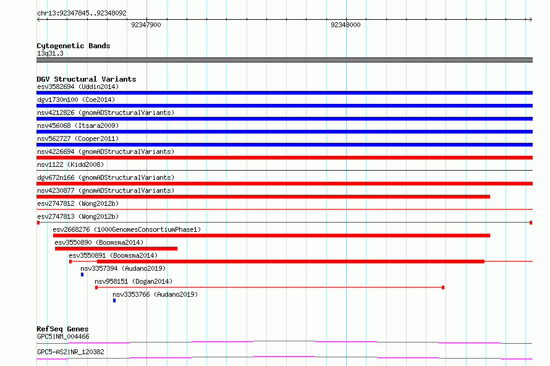Screen dimensions: 550x366
Task: Click the Cytogenetic Bands track heading
Action: point(74,46)
